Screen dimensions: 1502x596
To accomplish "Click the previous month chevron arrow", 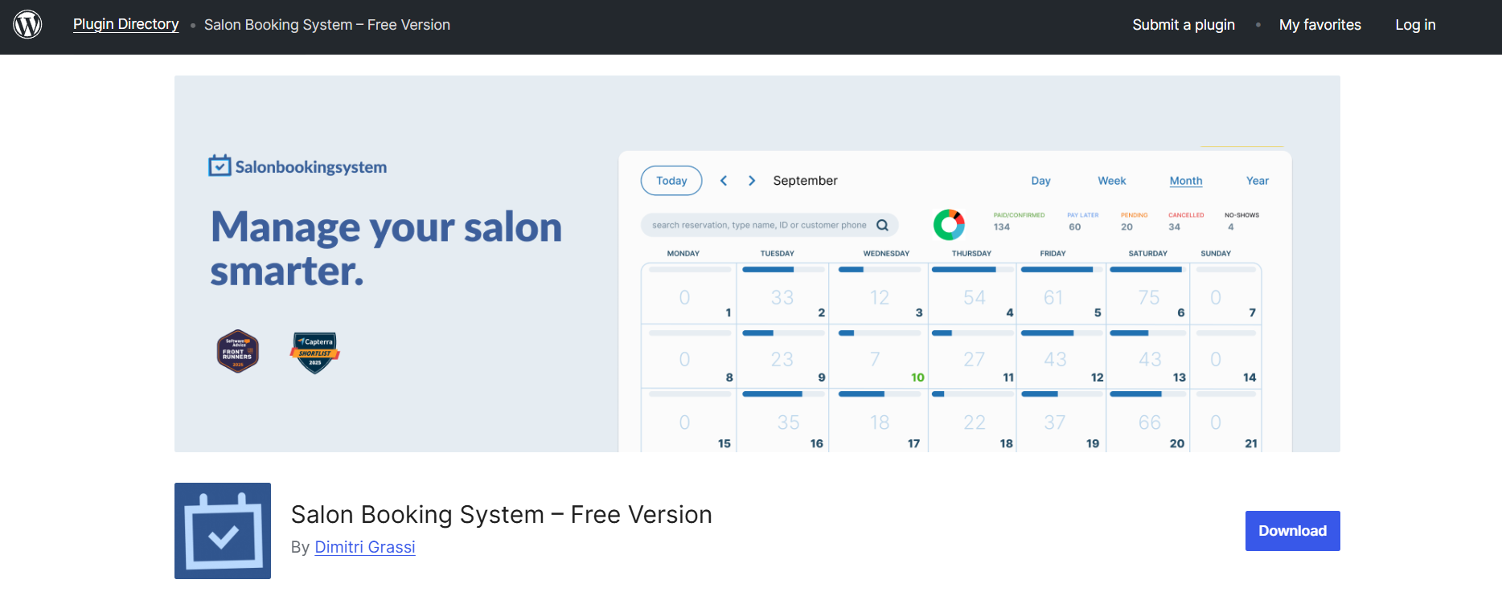I will (x=724, y=181).
